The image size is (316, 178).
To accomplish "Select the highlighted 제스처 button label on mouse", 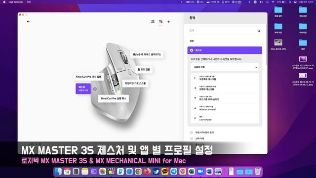I will click(x=83, y=89).
